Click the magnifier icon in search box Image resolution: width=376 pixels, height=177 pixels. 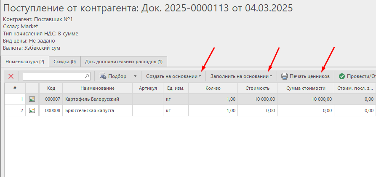tap(87, 76)
